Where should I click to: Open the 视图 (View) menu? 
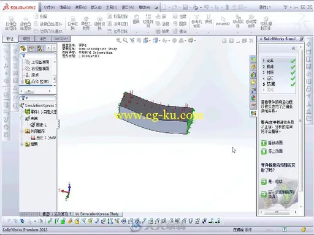click(80, 7)
